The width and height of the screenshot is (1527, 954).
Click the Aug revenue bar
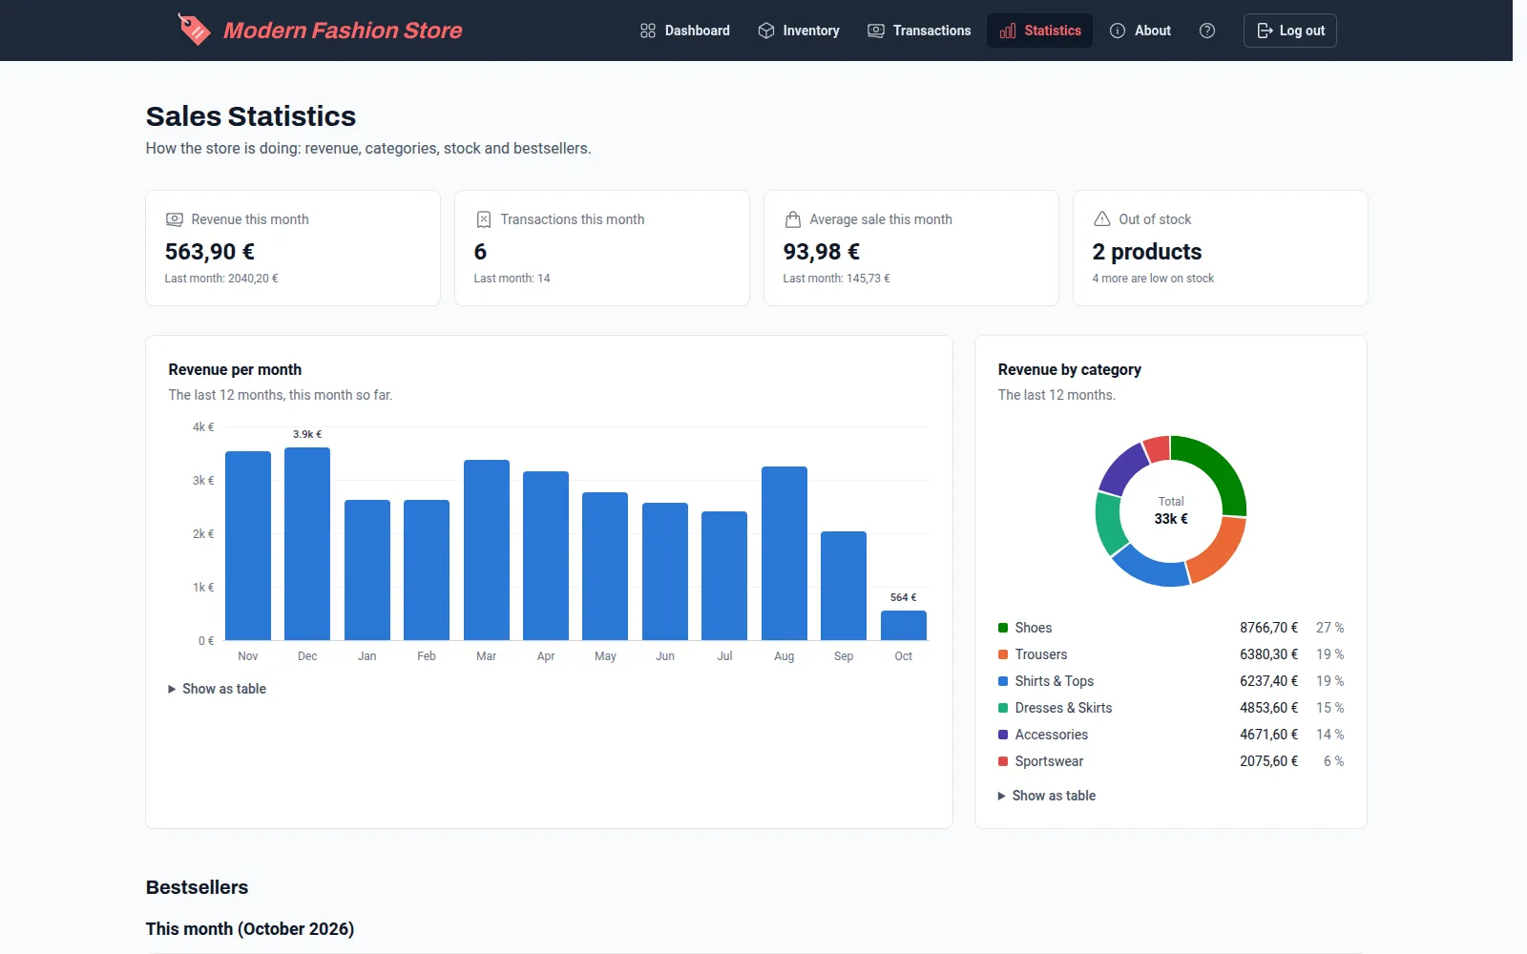tap(784, 553)
